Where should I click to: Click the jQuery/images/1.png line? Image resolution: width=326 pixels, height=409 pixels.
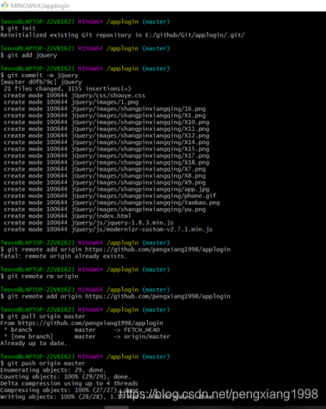click(71, 102)
